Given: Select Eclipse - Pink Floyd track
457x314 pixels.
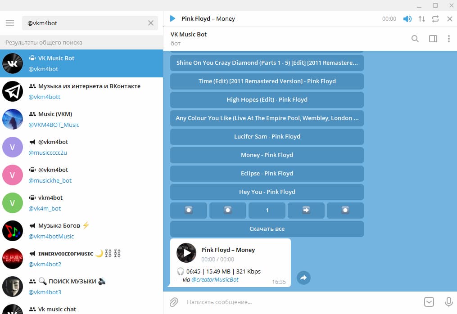Looking at the screenshot, I should [267, 173].
